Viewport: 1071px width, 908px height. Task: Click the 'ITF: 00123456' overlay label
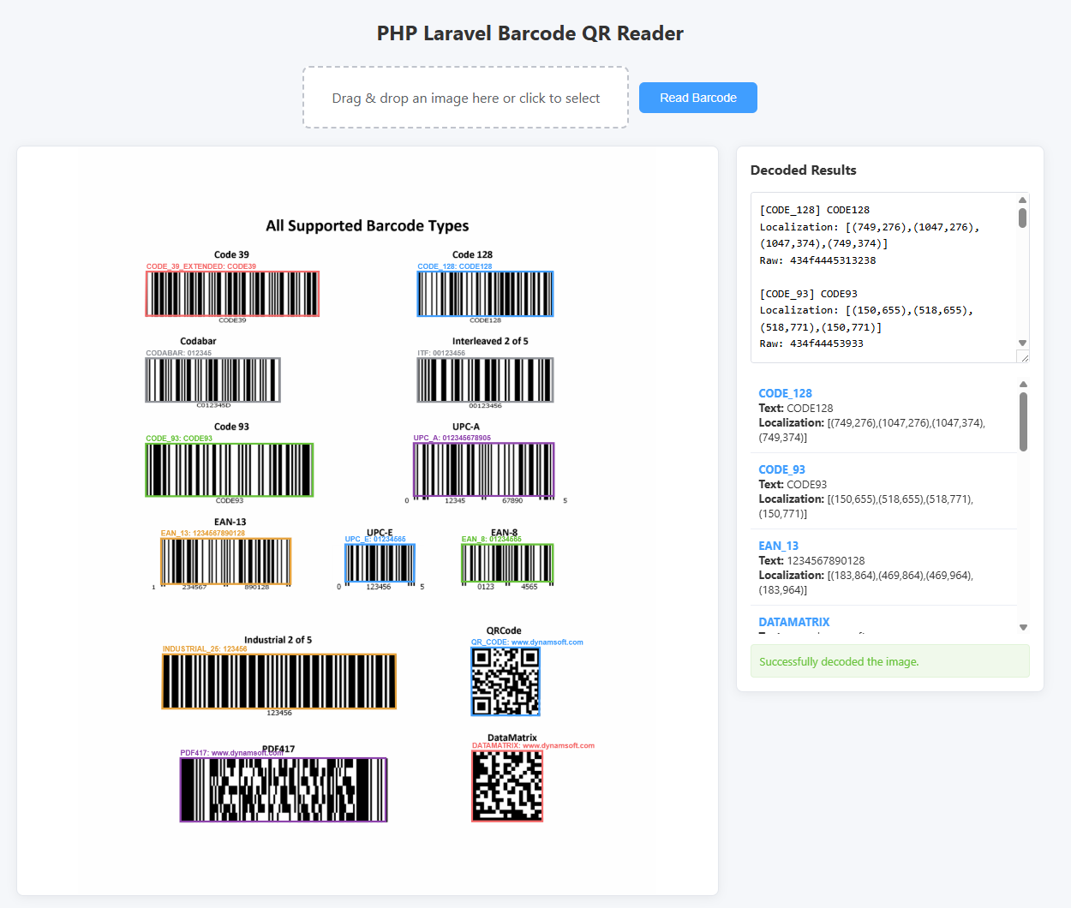pos(441,353)
